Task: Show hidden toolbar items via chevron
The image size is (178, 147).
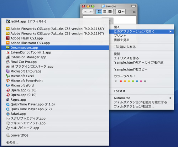Action: coord(134,12)
